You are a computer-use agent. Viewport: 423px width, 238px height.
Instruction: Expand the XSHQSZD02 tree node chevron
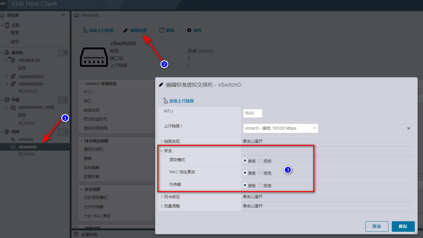tap(7, 76)
